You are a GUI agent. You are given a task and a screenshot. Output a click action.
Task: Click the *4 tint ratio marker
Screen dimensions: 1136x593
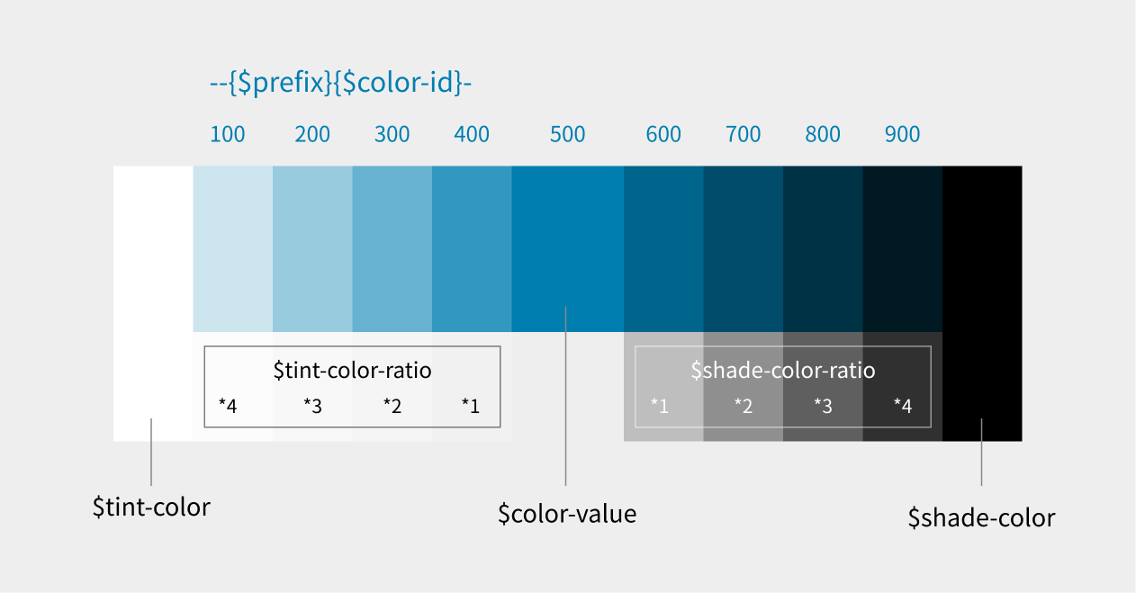(228, 407)
